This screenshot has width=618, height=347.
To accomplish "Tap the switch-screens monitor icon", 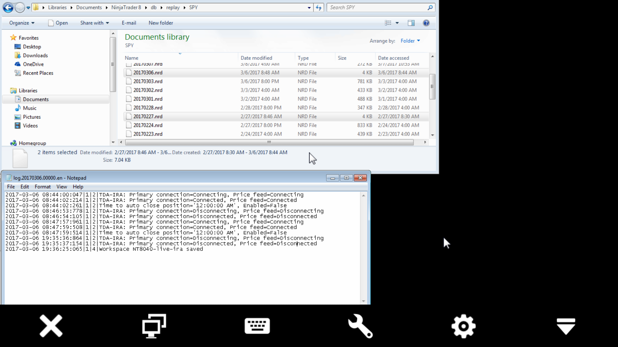I will pyautogui.click(x=154, y=326).
